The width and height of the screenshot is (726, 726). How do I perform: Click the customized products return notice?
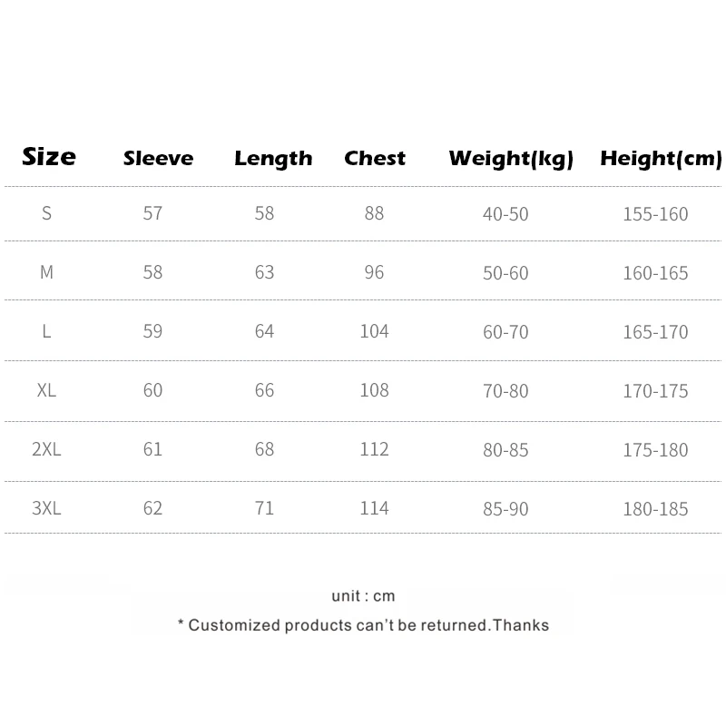pos(363,624)
